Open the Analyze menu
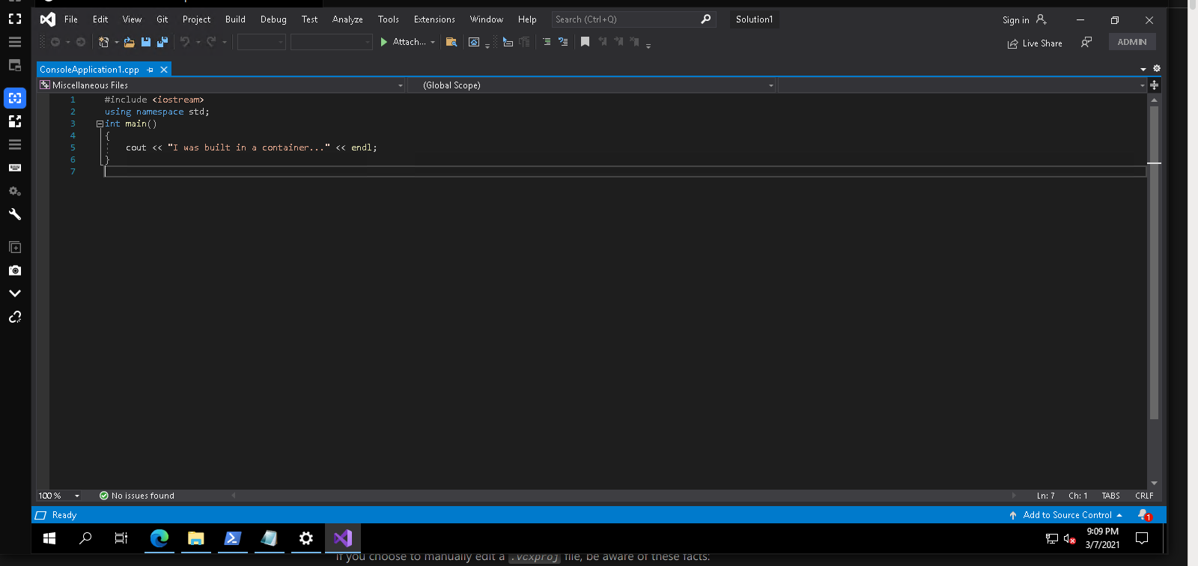The image size is (1198, 566). pos(347,19)
